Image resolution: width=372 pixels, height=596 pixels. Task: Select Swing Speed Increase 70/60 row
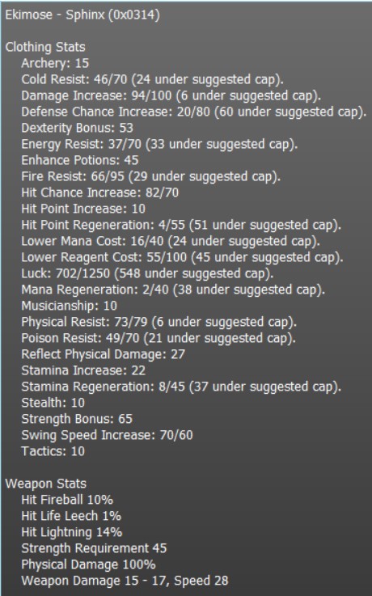pyautogui.click(x=108, y=435)
